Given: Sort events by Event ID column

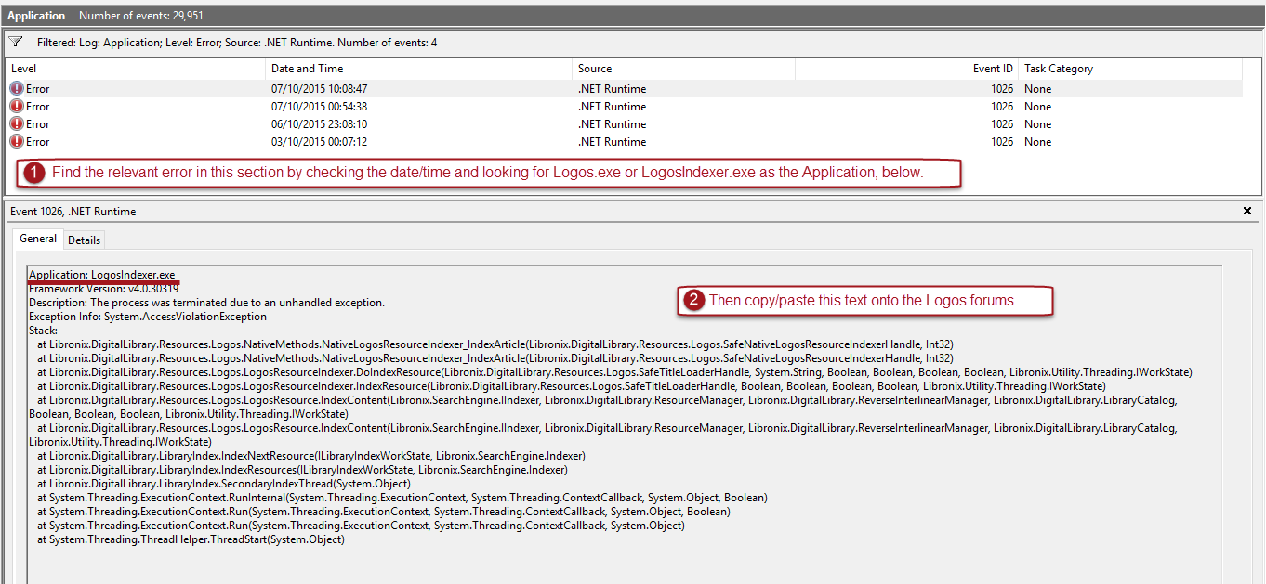Looking at the screenshot, I should click(x=907, y=69).
